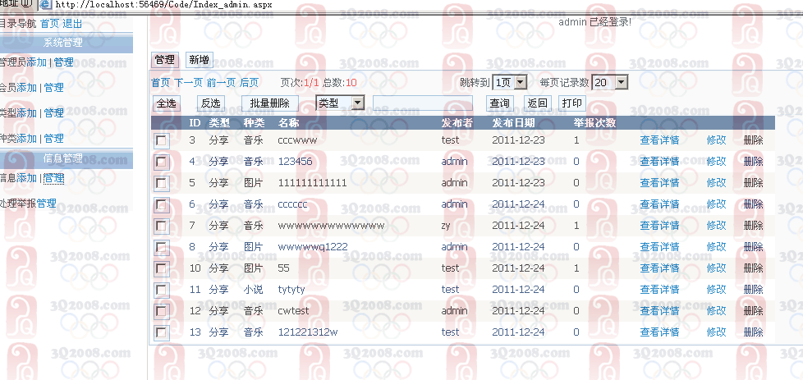The height and width of the screenshot is (380, 803).
Task: Click 添加 next to 会员
Action: point(27,88)
